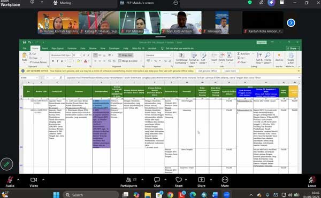Open Conditional Formatting in the ribbon

click(181, 58)
